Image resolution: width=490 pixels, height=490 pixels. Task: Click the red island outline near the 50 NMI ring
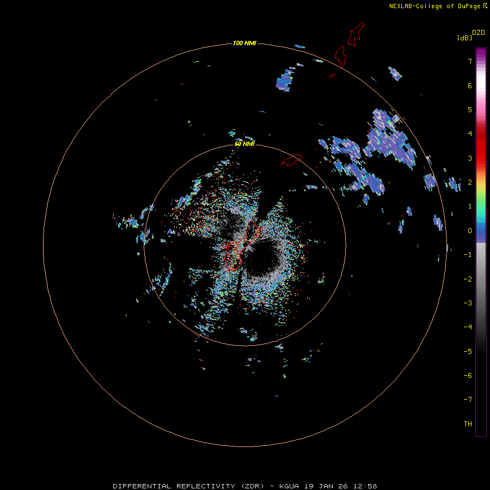point(291,160)
